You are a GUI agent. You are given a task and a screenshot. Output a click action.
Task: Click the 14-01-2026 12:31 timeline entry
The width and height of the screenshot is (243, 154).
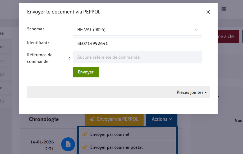coord(42,145)
